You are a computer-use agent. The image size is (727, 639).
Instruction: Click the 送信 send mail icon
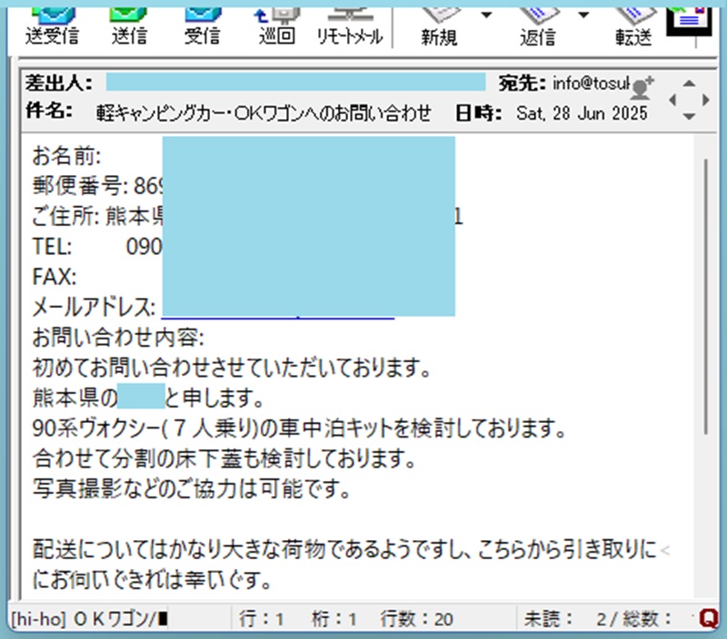(127, 25)
